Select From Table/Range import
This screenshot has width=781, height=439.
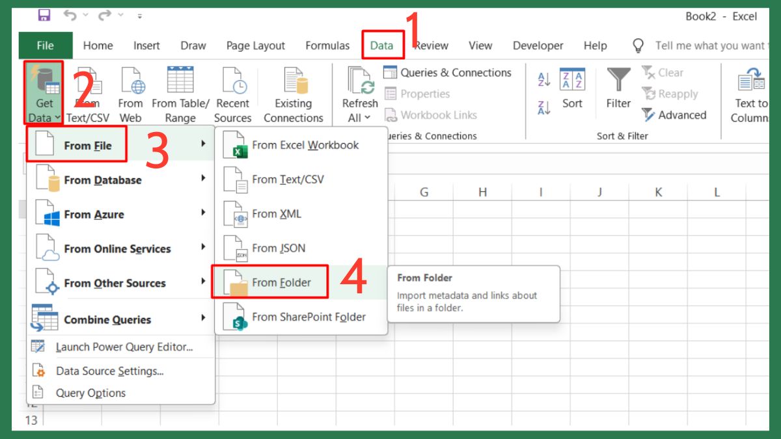[x=180, y=94]
